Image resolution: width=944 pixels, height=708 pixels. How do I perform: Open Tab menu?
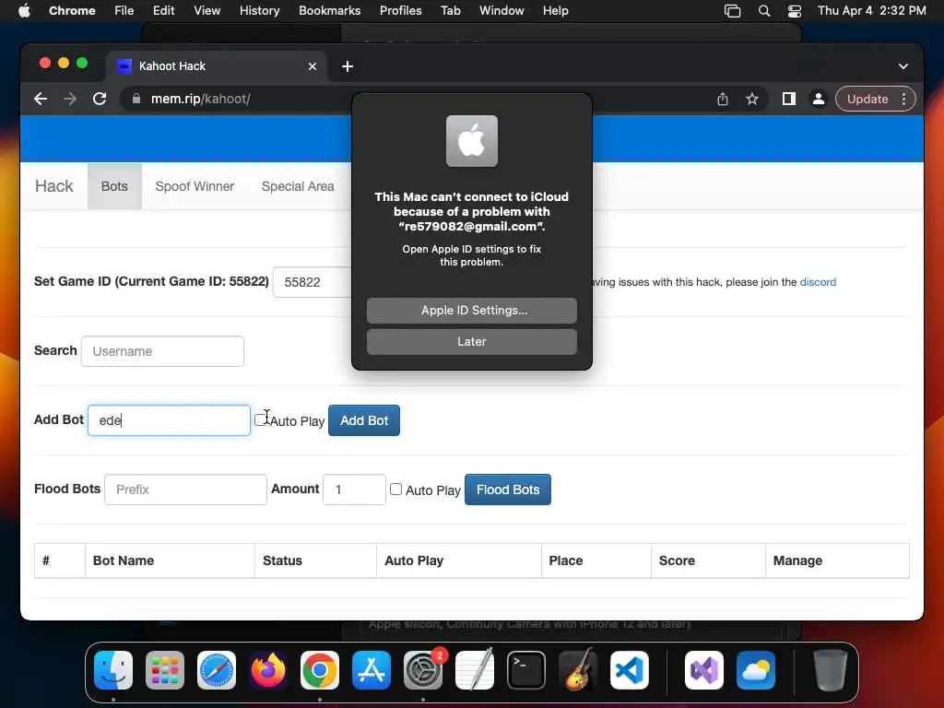pyautogui.click(x=450, y=10)
